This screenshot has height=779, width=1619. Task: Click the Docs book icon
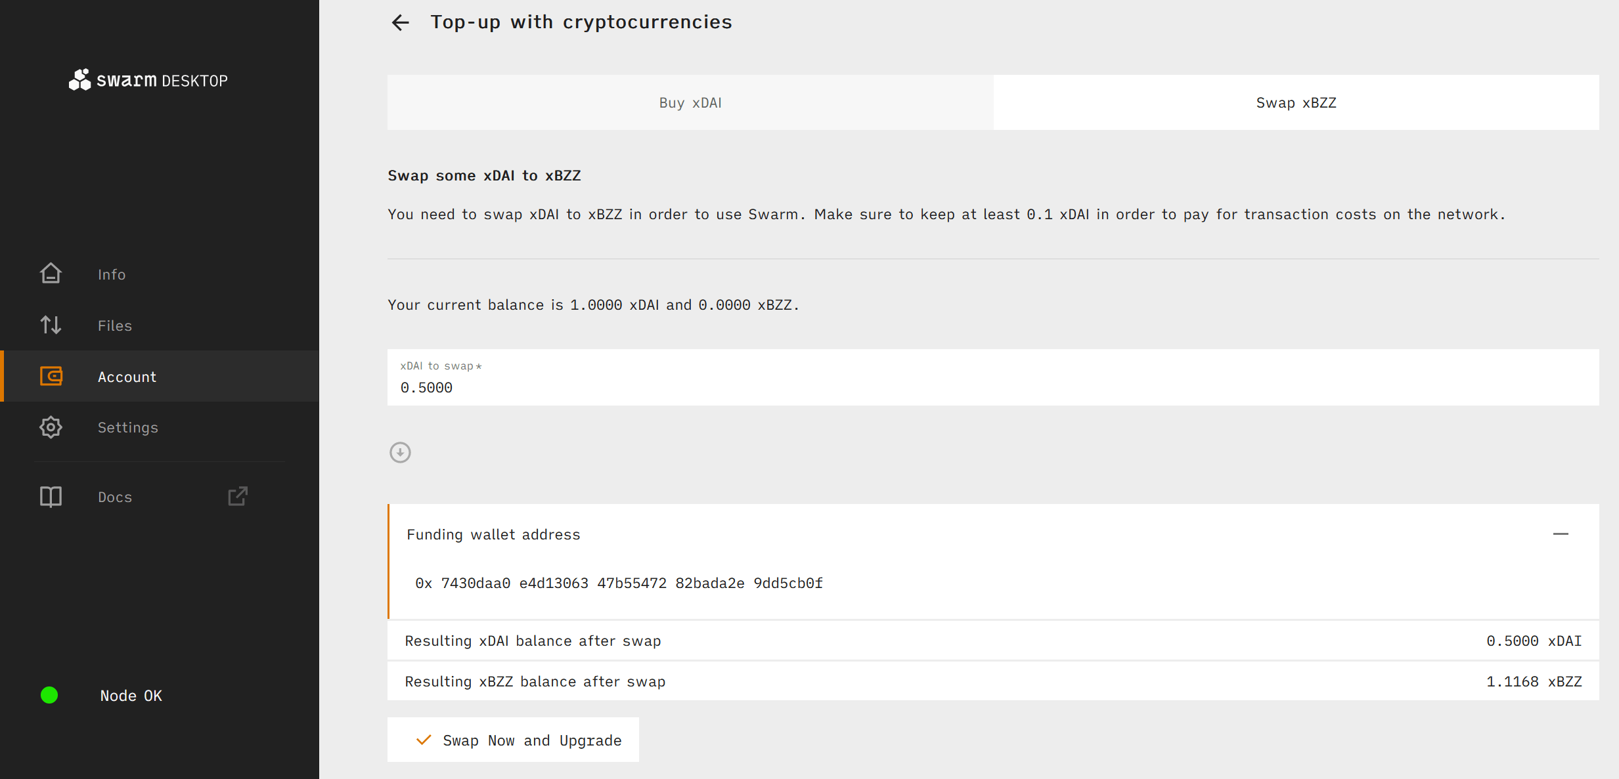[x=51, y=497]
